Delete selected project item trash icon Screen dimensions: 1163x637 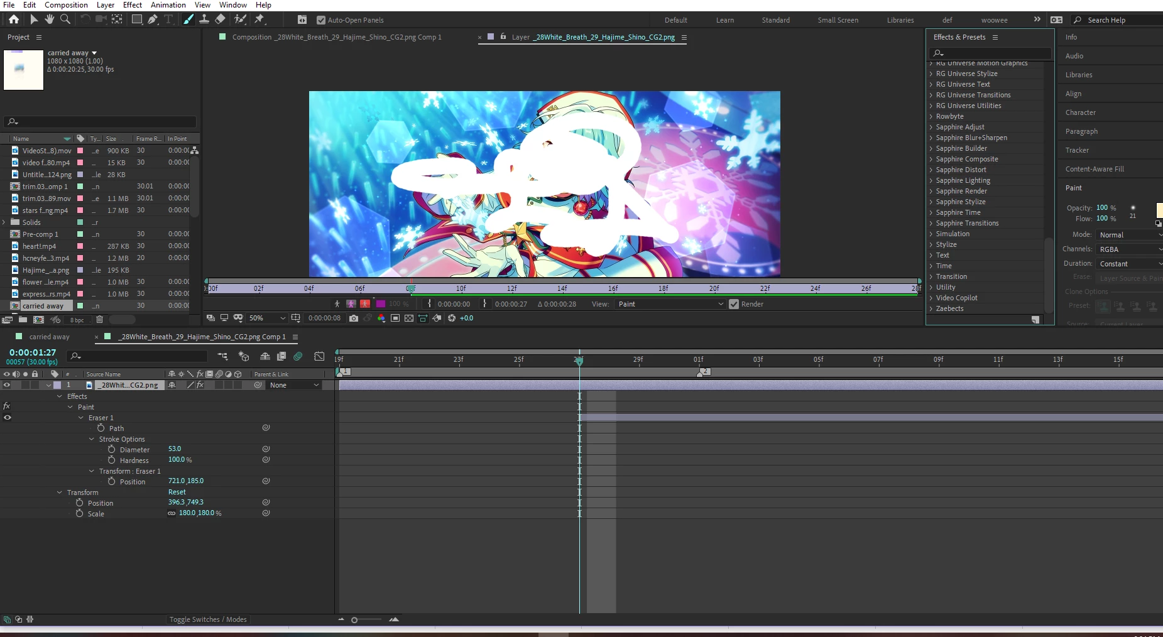99,319
